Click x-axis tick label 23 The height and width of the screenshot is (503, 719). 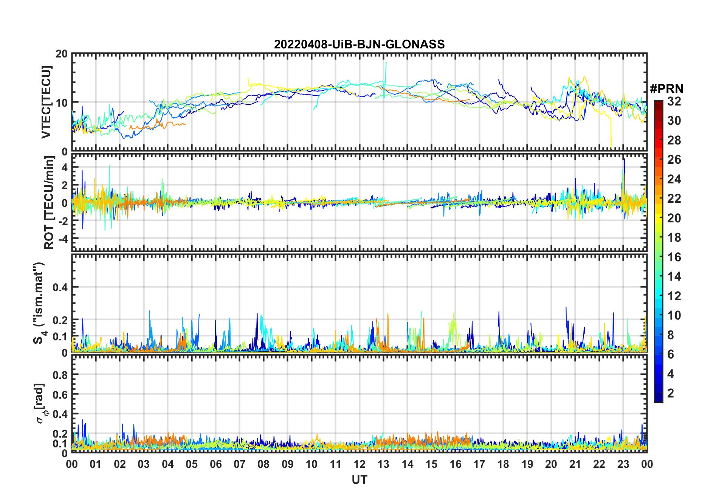pyautogui.click(x=623, y=464)
